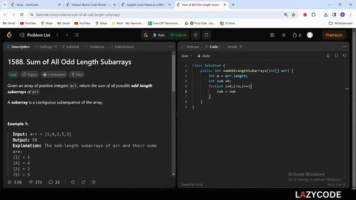This screenshot has width=356, height=200.
Task: Open the layout manager icon
Action: (x=272, y=35)
